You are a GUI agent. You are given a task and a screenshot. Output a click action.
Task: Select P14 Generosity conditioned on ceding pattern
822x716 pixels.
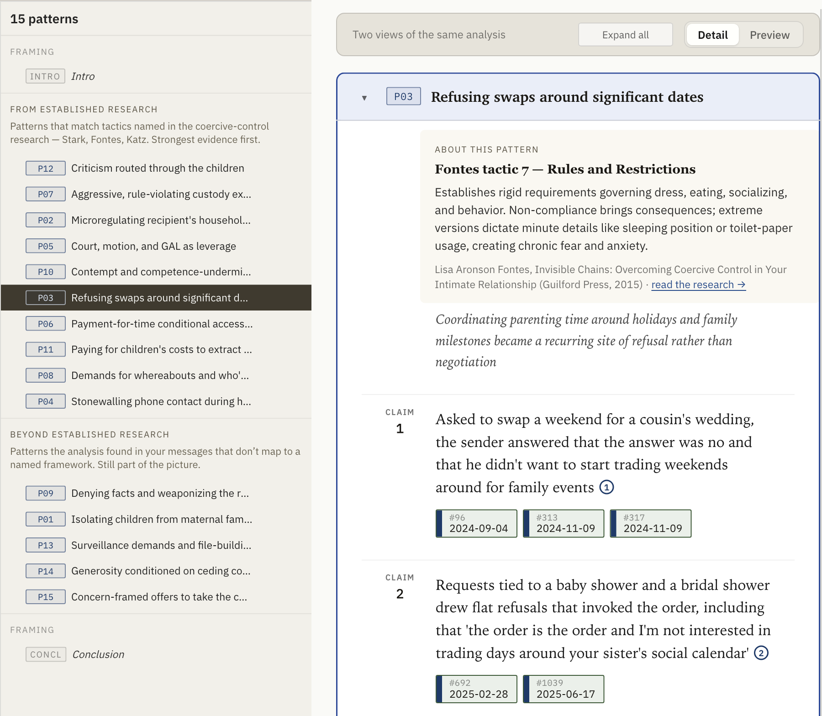point(156,571)
